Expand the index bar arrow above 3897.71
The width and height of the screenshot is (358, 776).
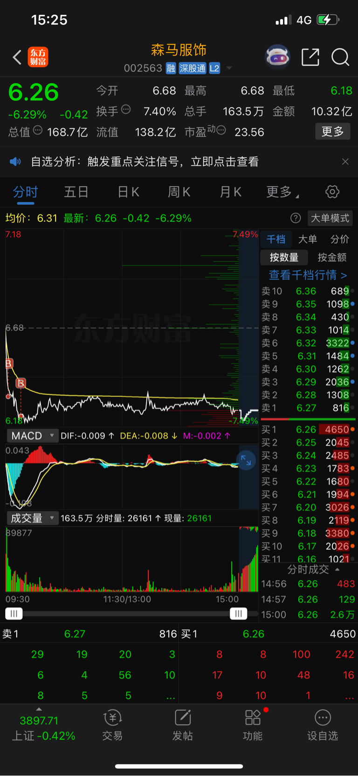click(39, 709)
